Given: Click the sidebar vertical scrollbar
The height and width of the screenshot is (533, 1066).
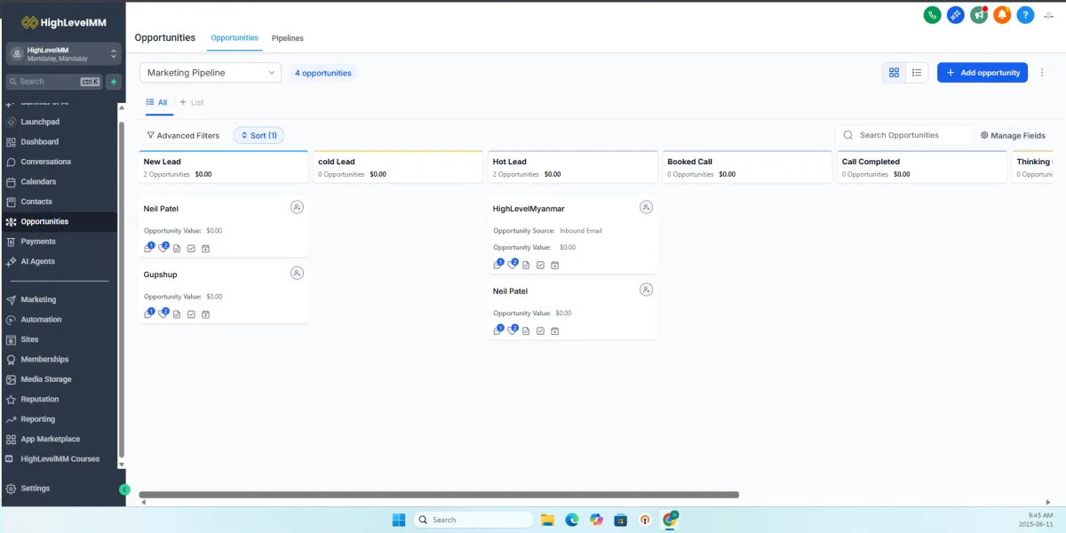Looking at the screenshot, I should (122, 289).
